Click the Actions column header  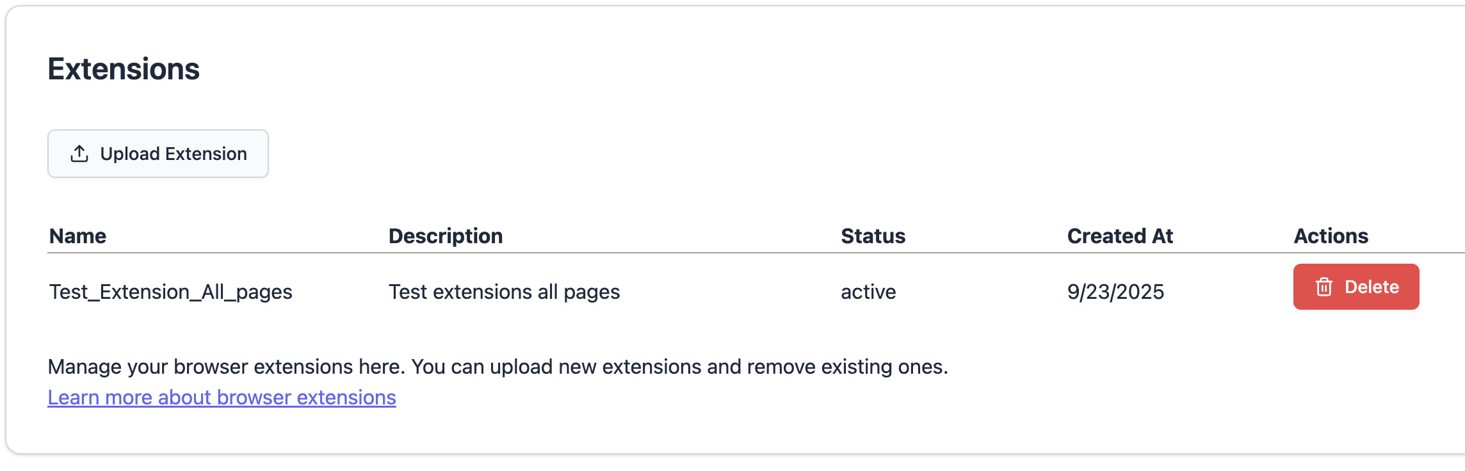(x=1331, y=236)
